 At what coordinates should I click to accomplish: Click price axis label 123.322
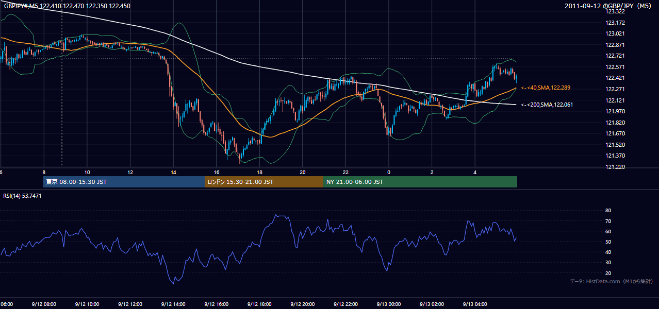click(x=615, y=11)
